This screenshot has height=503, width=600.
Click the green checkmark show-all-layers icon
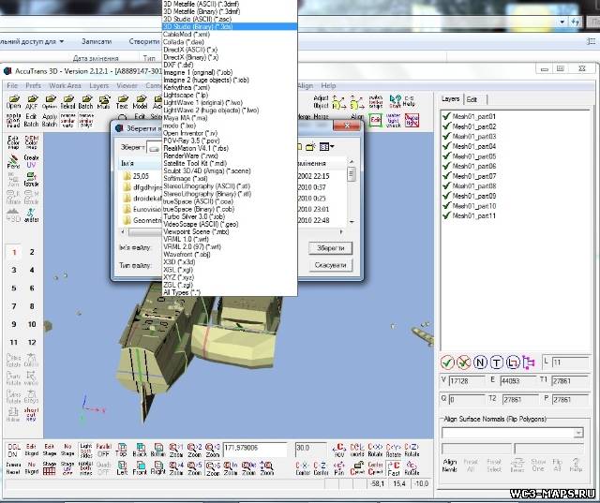coord(448,362)
